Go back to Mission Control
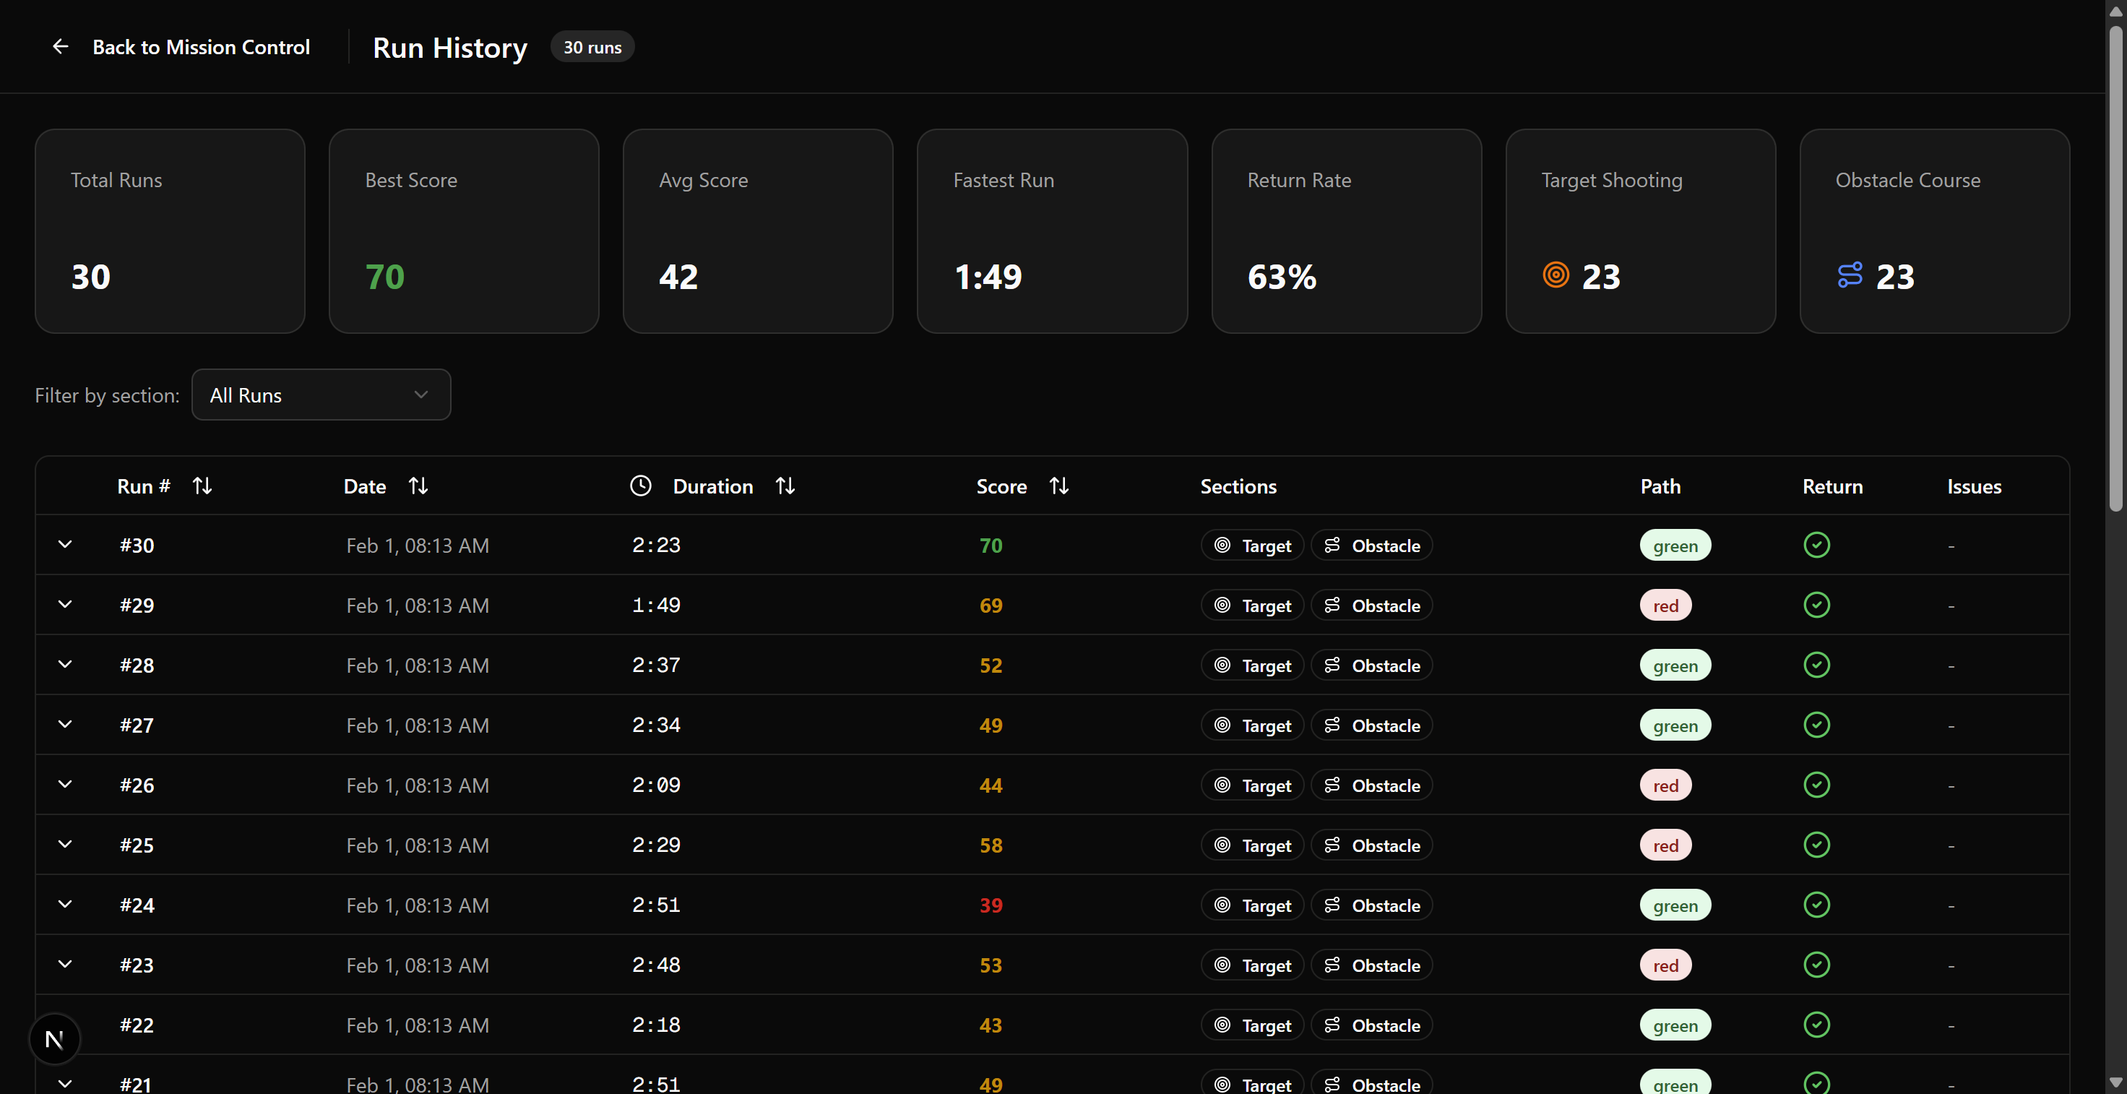The height and width of the screenshot is (1094, 2127). (201, 47)
